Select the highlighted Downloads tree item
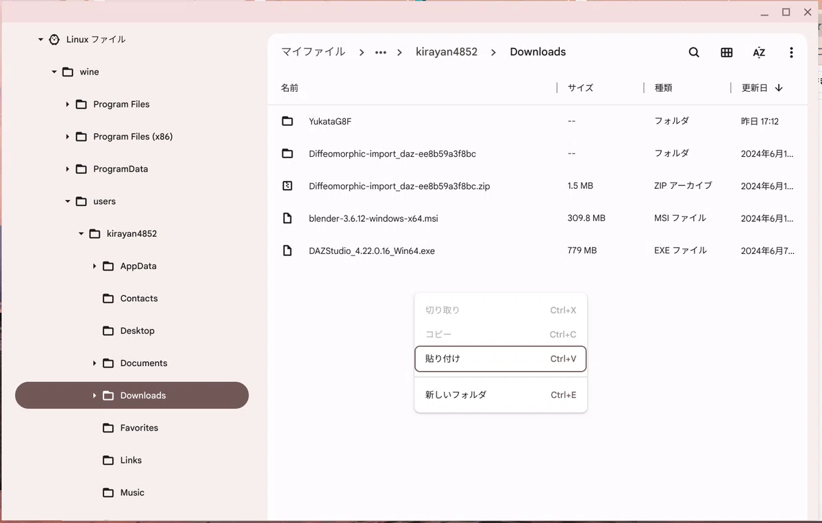 pos(132,396)
